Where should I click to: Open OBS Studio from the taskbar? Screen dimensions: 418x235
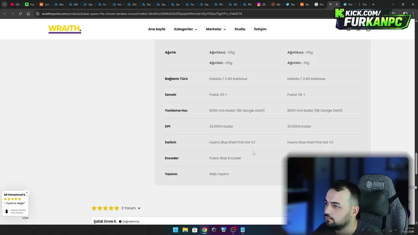[233, 230]
